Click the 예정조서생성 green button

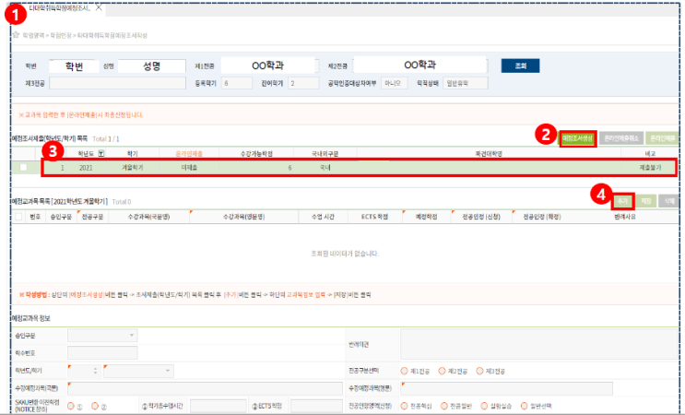click(577, 138)
